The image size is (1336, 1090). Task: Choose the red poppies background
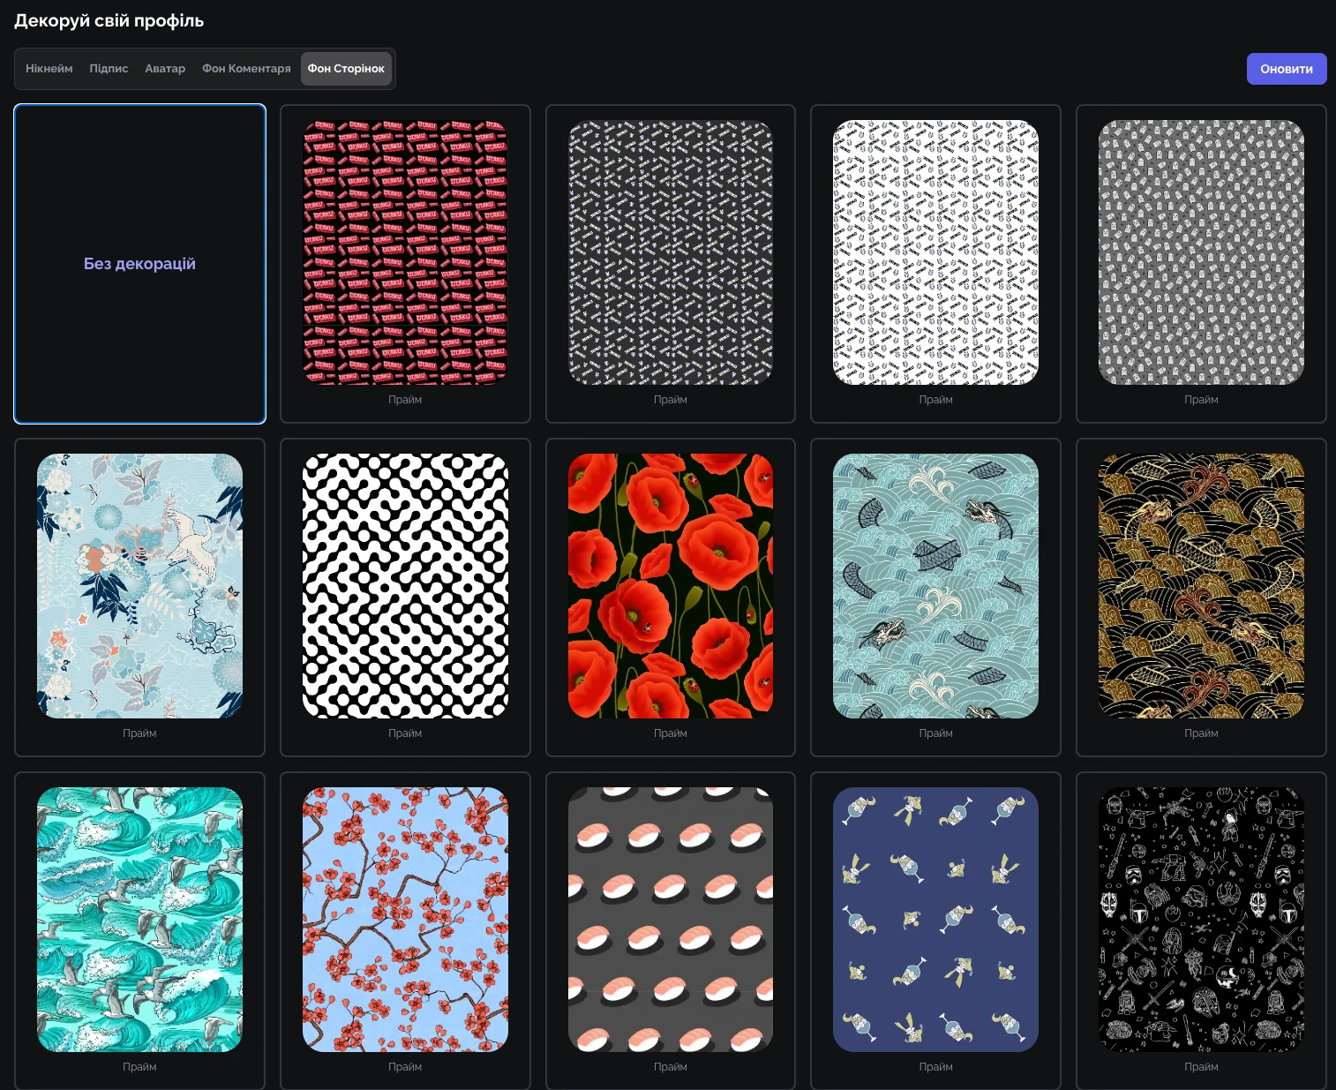pyautogui.click(x=671, y=586)
